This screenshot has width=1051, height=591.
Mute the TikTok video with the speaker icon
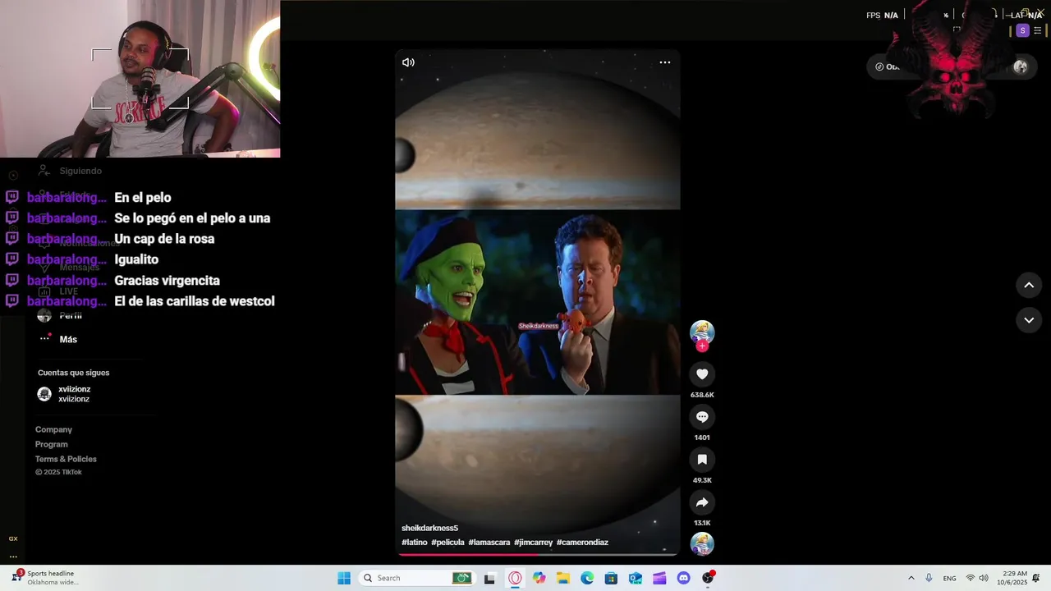408,62
